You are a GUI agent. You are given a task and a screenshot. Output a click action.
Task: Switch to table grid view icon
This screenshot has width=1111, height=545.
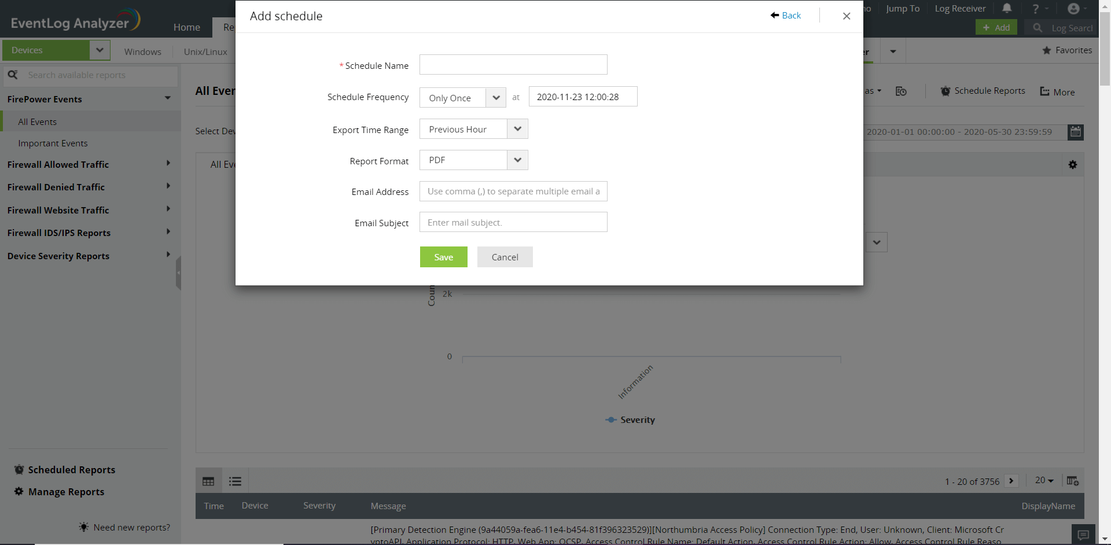(208, 481)
